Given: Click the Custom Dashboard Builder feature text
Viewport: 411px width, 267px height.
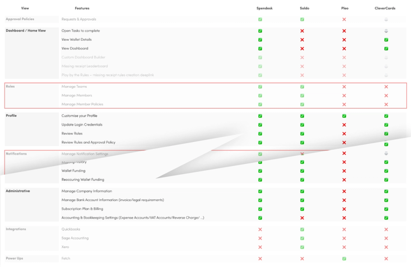Looking at the screenshot, I should 83,57.
